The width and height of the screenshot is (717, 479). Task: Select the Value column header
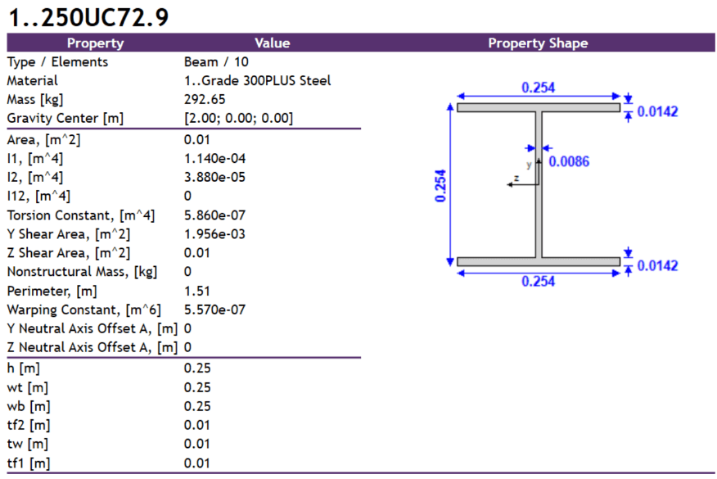[x=272, y=43]
